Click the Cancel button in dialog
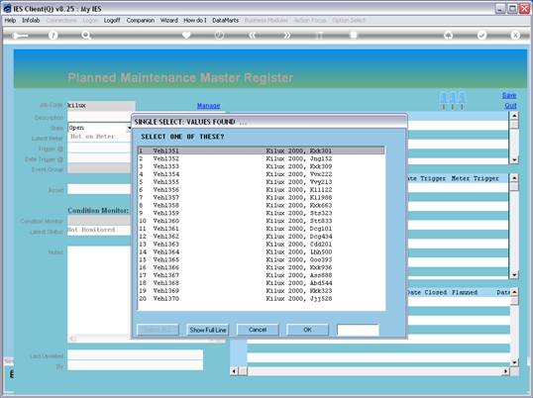This screenshot has height=398, width=533. coord(258,330)
